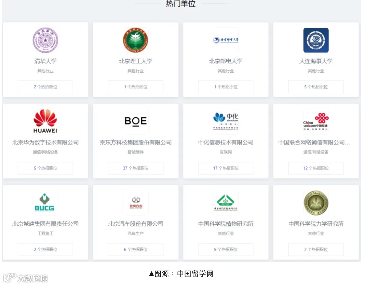Open 北京理工大学's 1 个热招职位 button
This screenshot has width=365, height=285.
pyautogui.click(x=135, y=87)
